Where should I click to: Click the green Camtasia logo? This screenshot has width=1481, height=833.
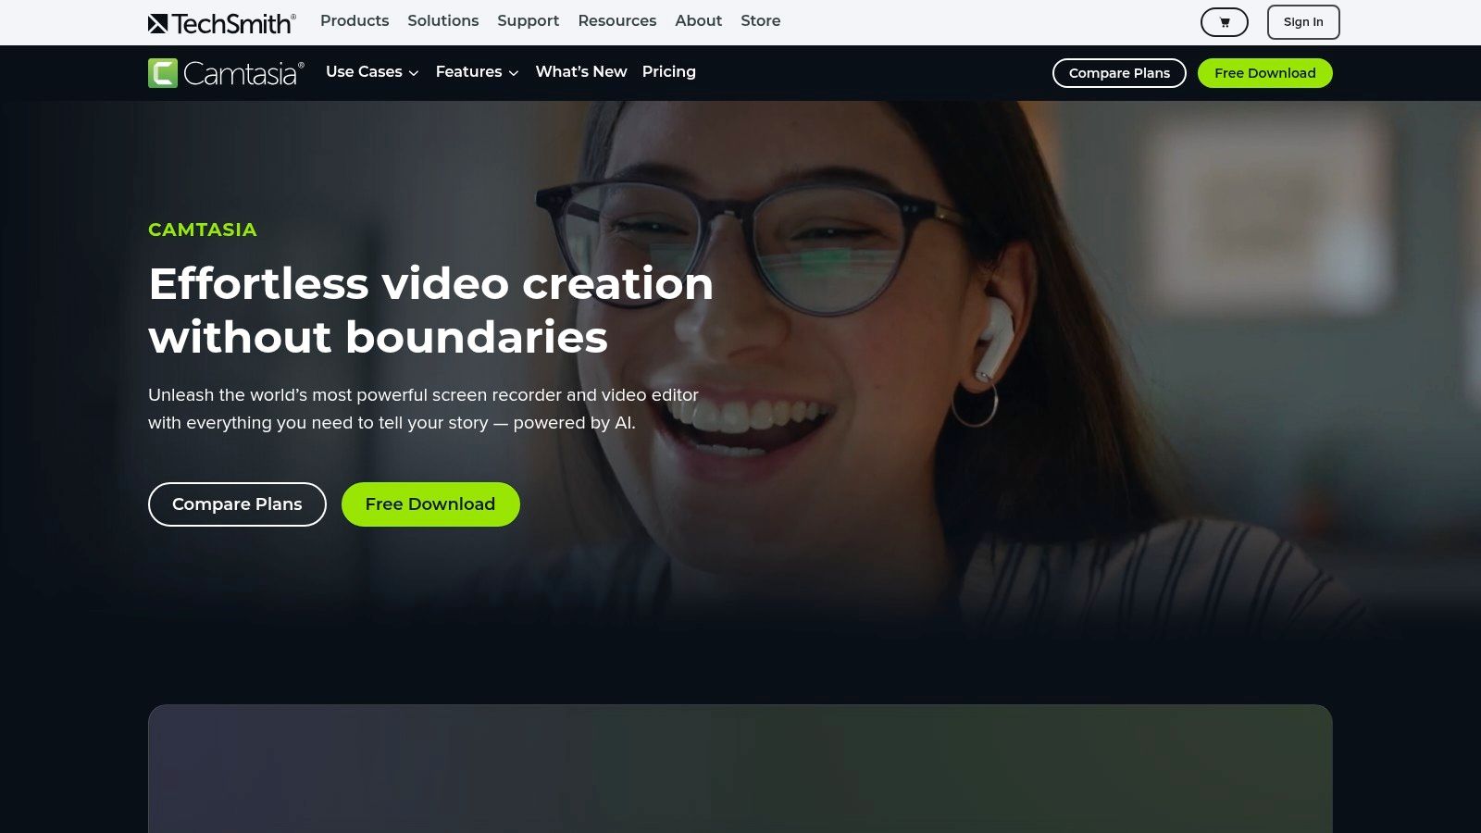point(226,73)
